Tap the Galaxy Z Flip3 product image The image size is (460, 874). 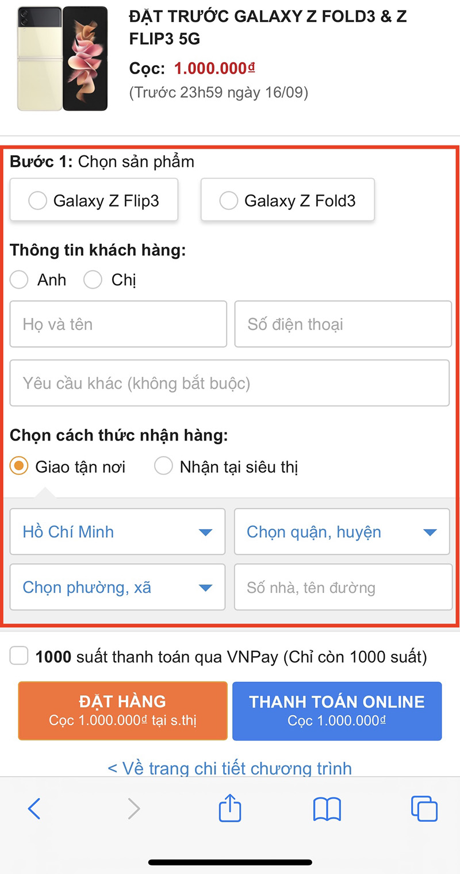(63, 58)
